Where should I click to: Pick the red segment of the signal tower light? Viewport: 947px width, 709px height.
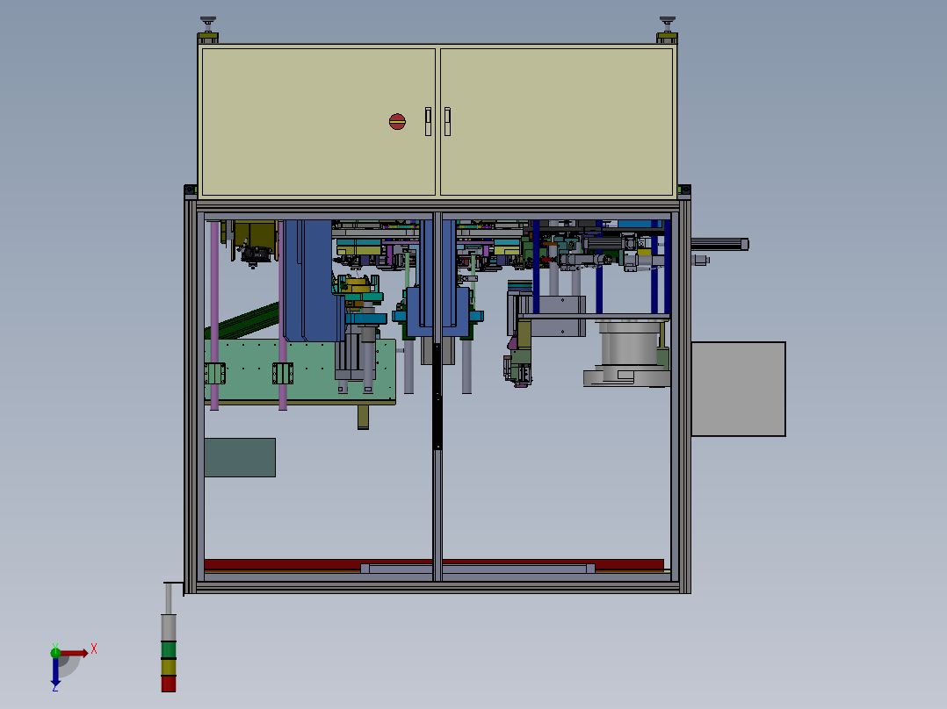(169, 684)
